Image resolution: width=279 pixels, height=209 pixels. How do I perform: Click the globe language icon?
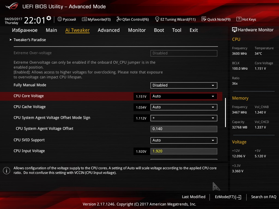coord(60,19)
